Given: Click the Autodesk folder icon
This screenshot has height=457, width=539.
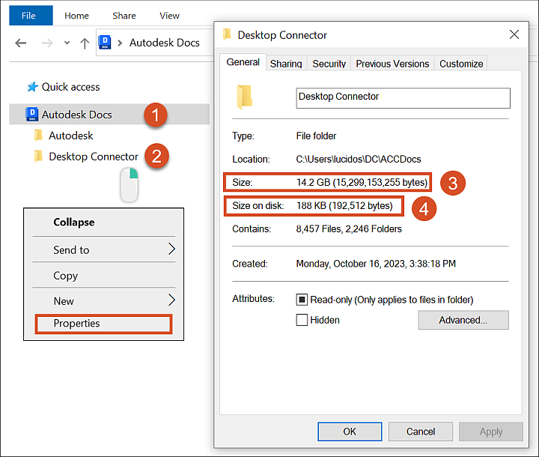Looking at the screenshot, I should coord(38,136).
